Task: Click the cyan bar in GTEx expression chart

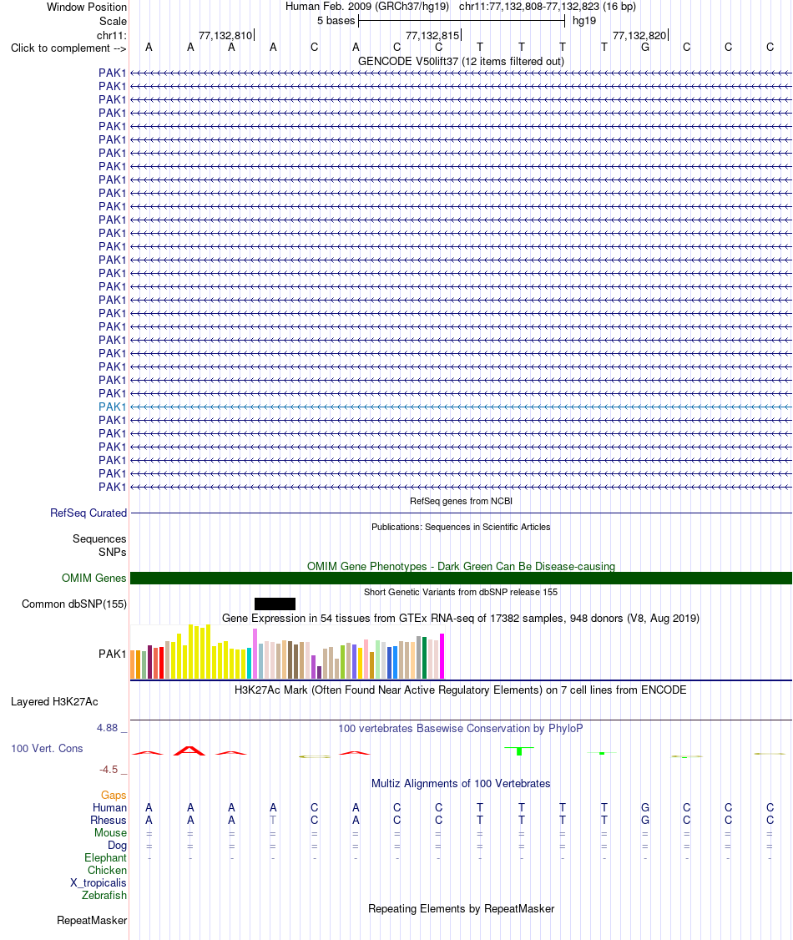Action: click(250, 663)
